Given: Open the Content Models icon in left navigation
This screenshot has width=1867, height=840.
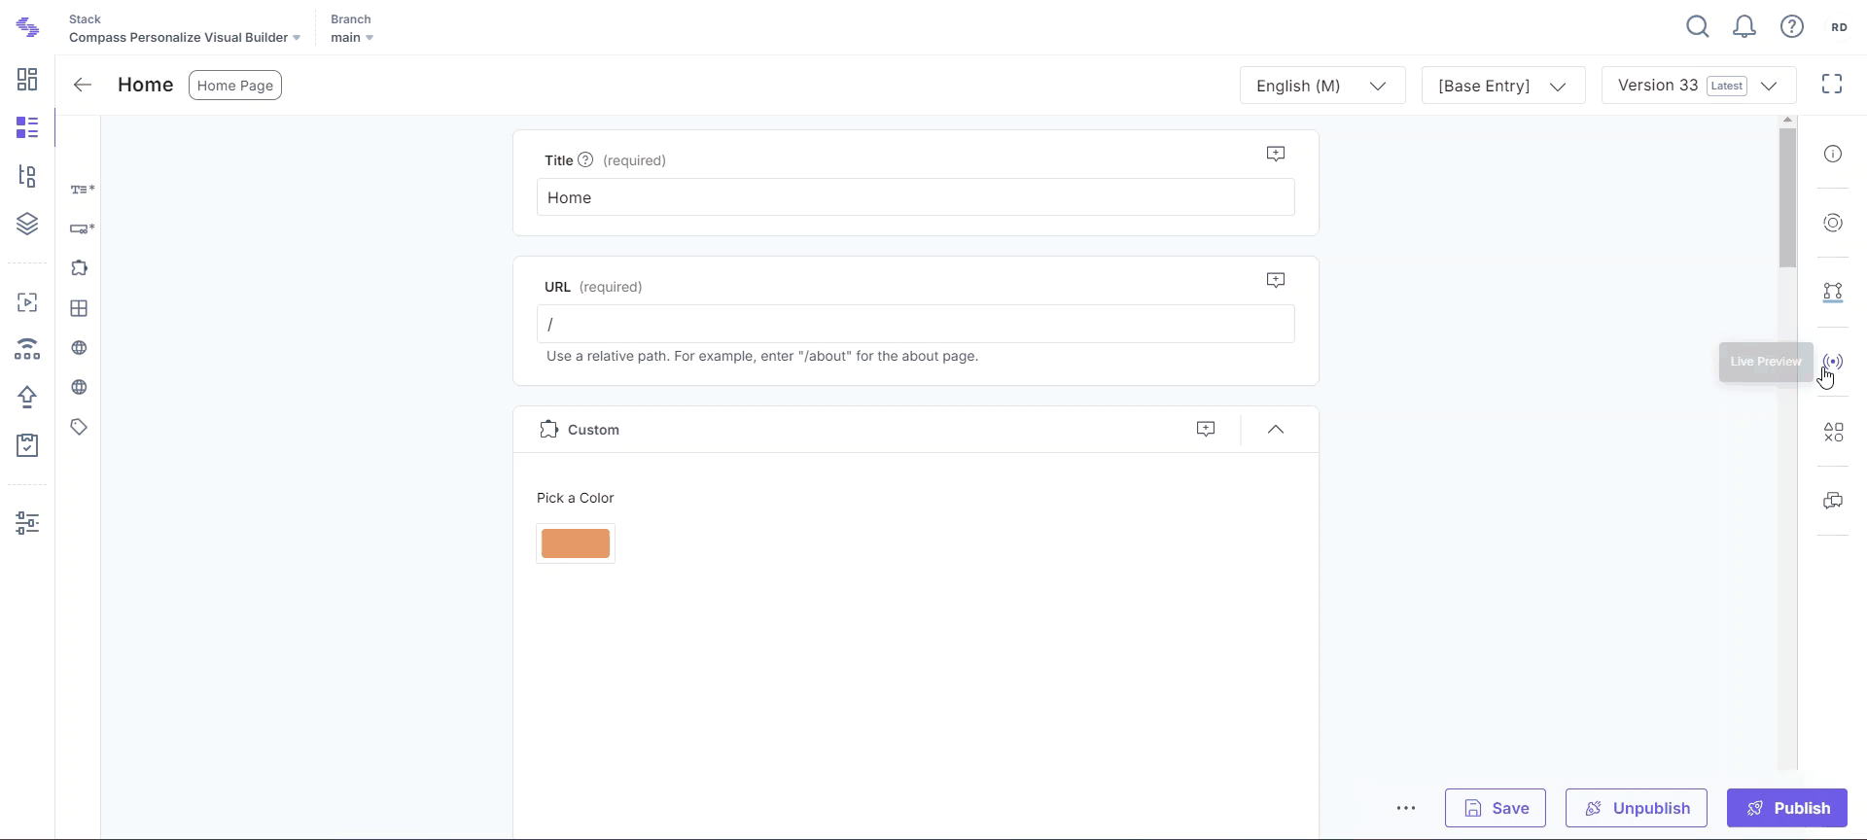Looking at the screenshot, I should [27, 176].
